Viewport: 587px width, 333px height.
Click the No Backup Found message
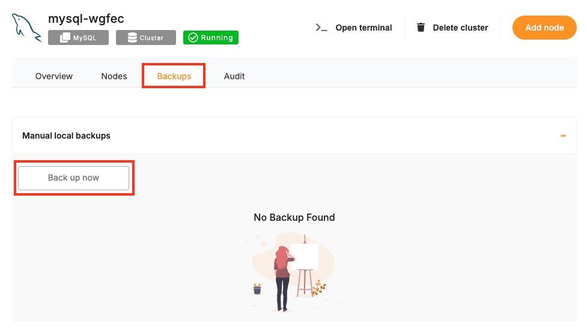(294, 217)
